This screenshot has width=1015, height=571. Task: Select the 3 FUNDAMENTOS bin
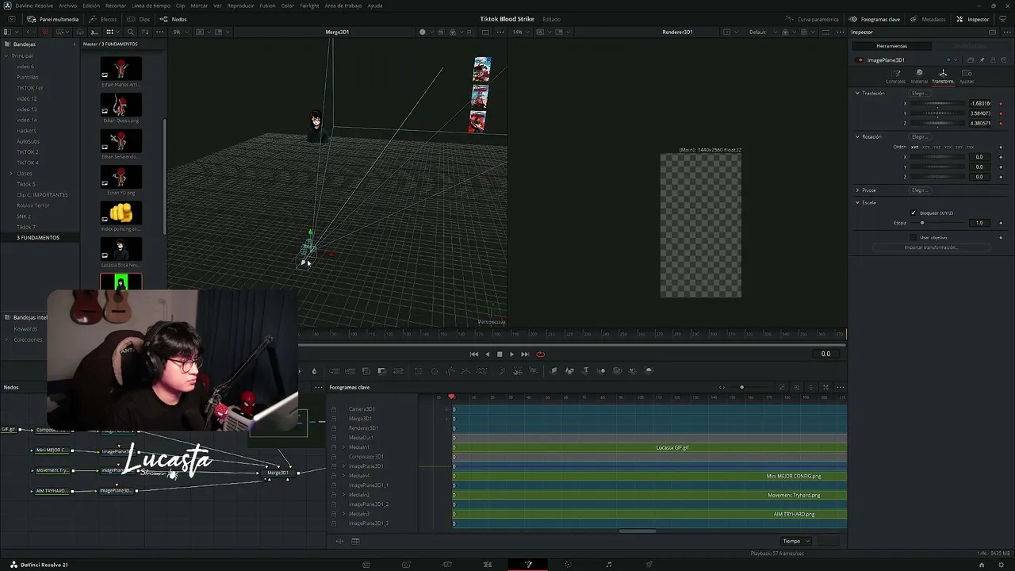(x=38, y=238)
